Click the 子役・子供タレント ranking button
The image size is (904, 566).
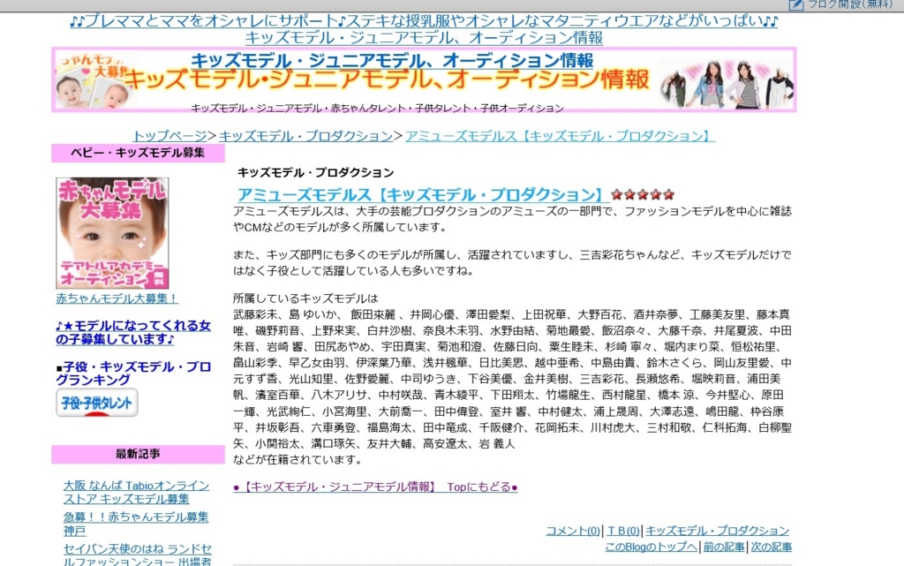pos(97,403)
